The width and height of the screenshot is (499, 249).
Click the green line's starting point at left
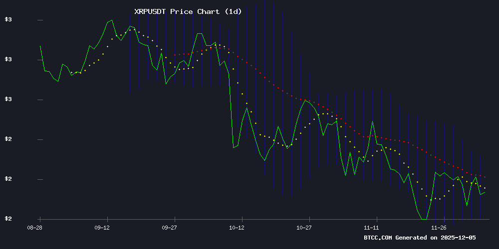(40, 46)
